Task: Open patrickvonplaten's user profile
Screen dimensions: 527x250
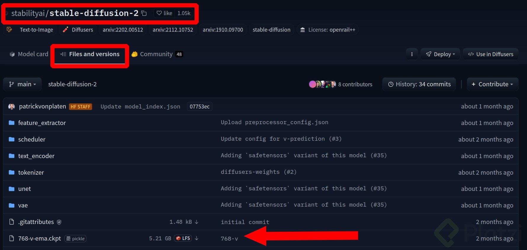Action: coord(42,106)
